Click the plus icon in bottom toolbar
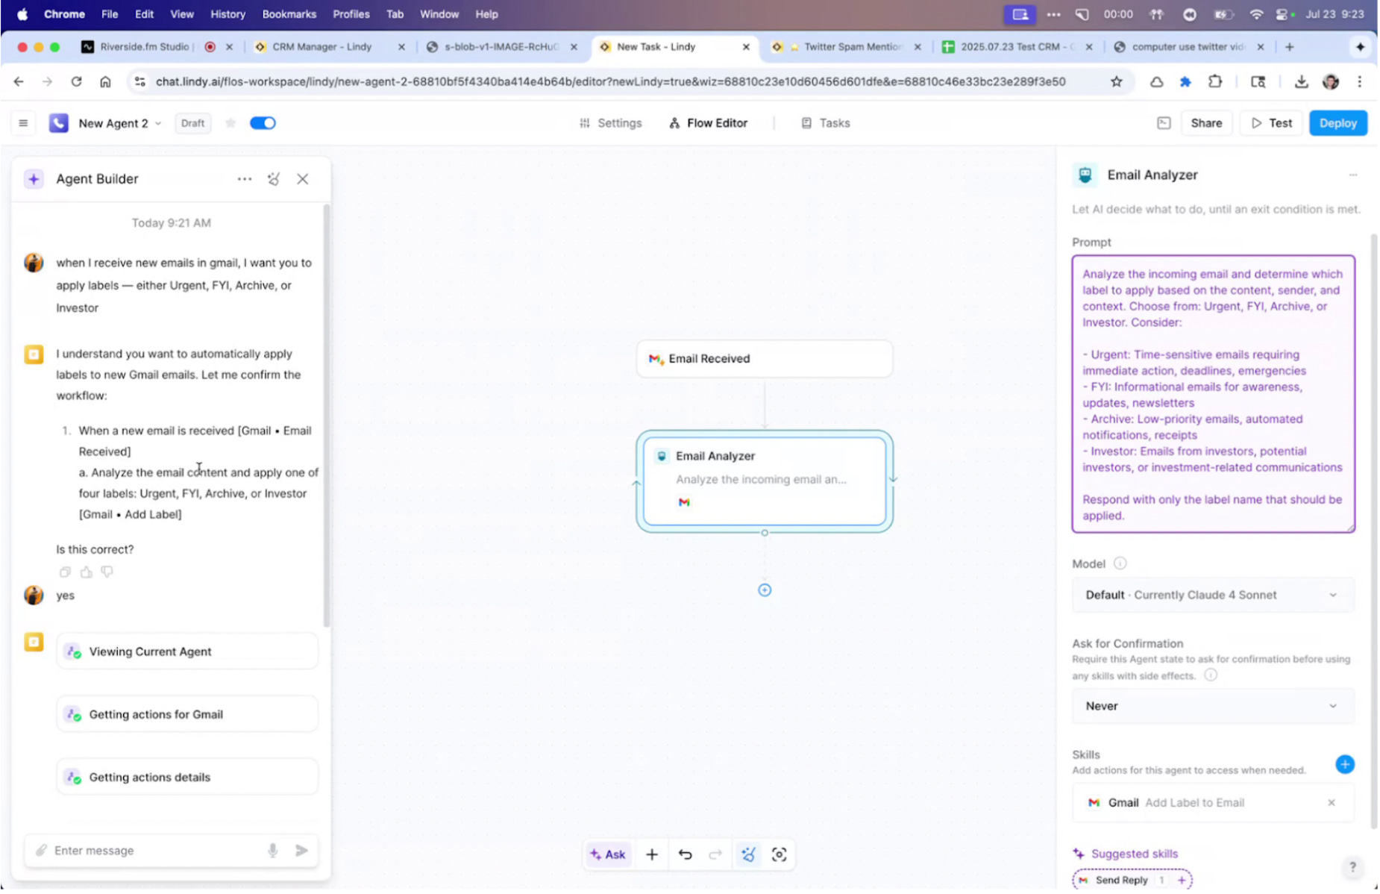Image resolution: width=1380 pixels, height=894 pixels. 652,855
